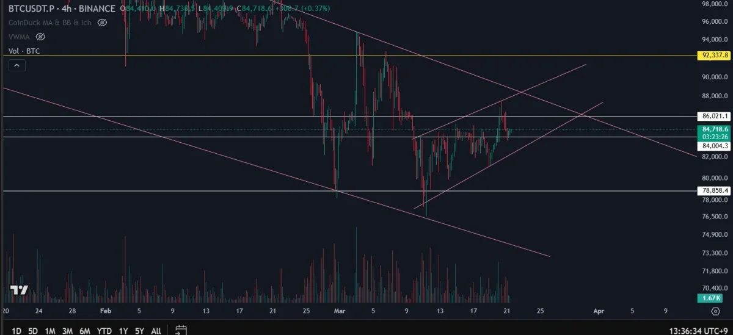Click the 80,000.0 price axis label
This screenshot has width=733, height=335.
(x=714, y=178)
